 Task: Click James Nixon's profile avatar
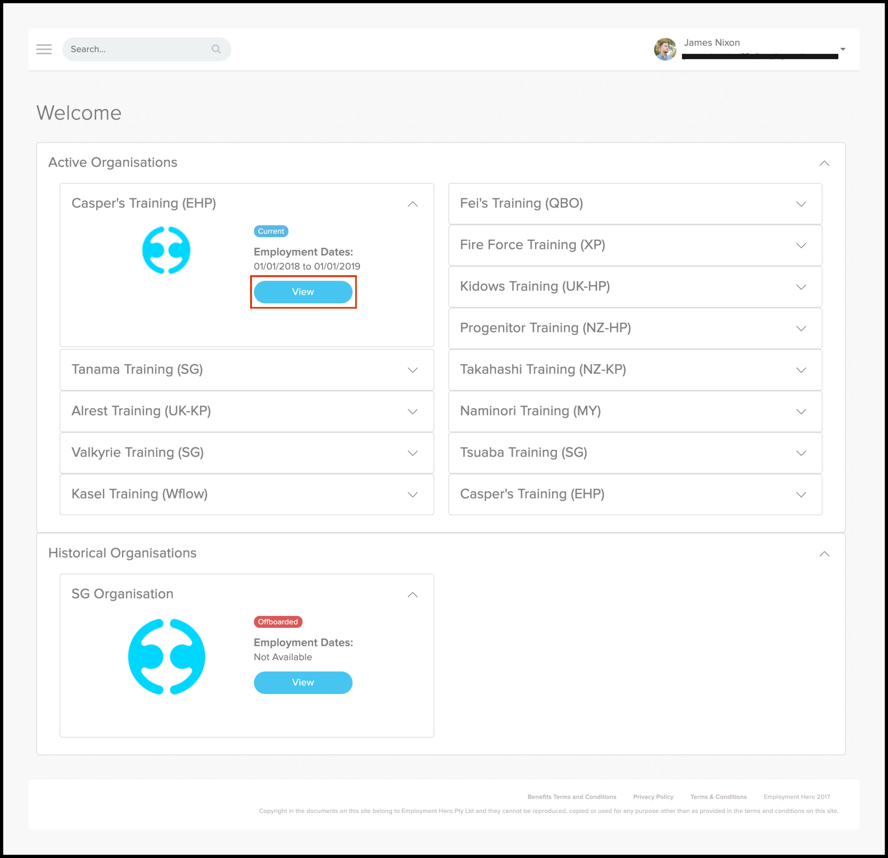(665, 49)
